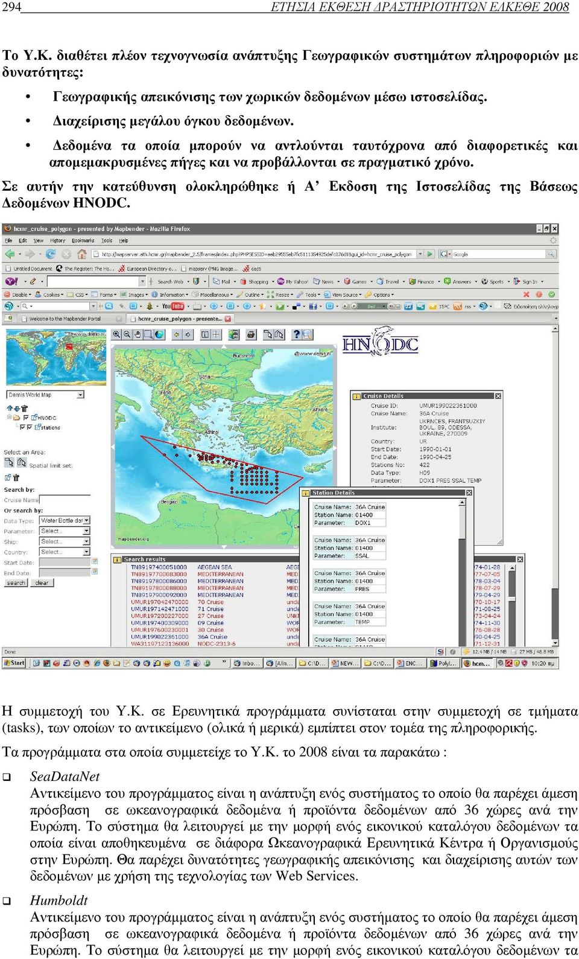
Task: Click Yahoo Mail toolbar icon
Action: pyautogui.click(x=221, y=281)
